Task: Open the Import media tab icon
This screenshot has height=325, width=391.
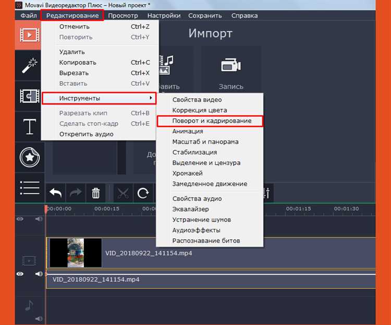Action: 29,35
